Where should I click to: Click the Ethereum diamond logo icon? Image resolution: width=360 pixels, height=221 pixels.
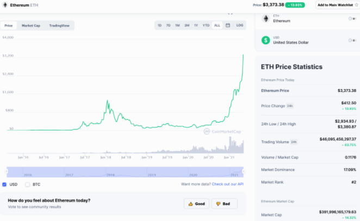click(266, 19)
